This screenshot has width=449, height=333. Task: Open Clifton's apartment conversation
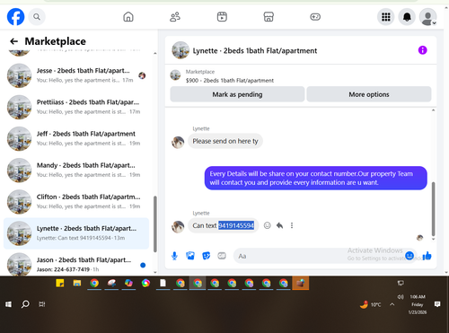pos(76,202)
